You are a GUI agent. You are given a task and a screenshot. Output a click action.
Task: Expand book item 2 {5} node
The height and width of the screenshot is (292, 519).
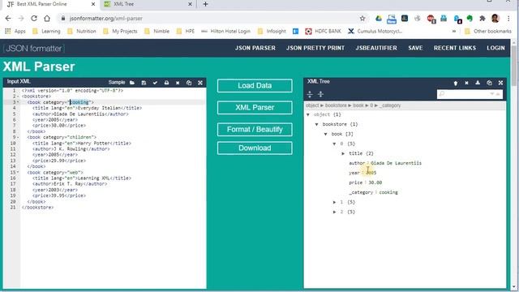click(x=334, y=212)
